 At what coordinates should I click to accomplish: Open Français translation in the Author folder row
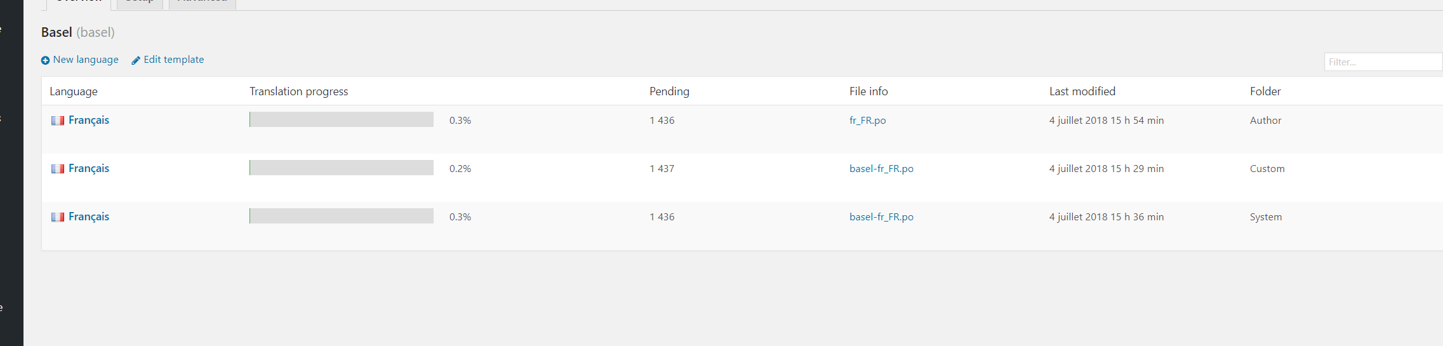coord(89,120)
